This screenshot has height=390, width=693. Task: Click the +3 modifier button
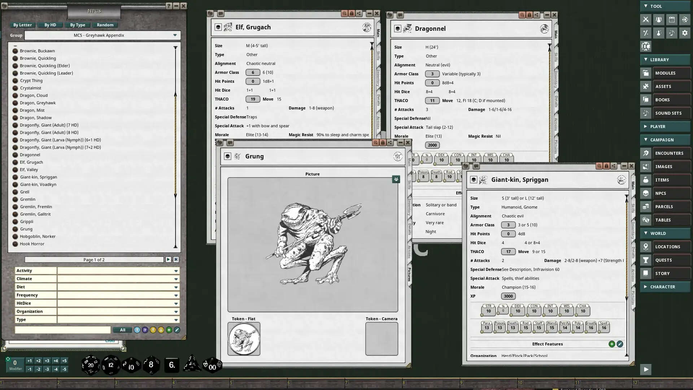47,361
